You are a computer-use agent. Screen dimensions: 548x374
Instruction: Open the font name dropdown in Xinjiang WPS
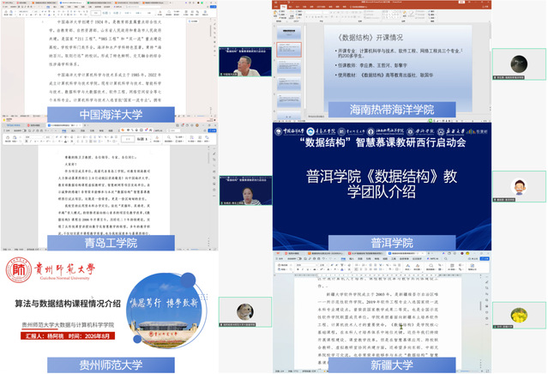pos(306,265)
